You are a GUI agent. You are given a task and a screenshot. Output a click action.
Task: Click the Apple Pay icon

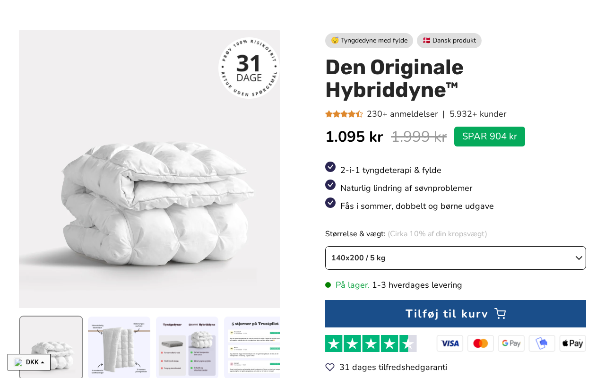572,344
